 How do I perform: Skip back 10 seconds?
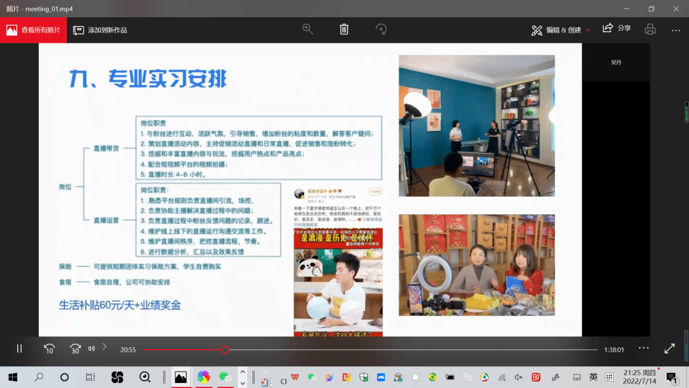[x=49, y=348]
